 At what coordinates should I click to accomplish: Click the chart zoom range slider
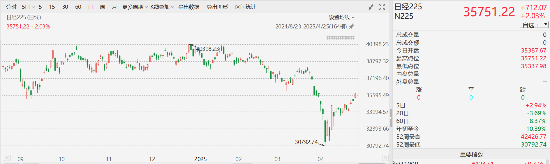(x=341, y=38)
